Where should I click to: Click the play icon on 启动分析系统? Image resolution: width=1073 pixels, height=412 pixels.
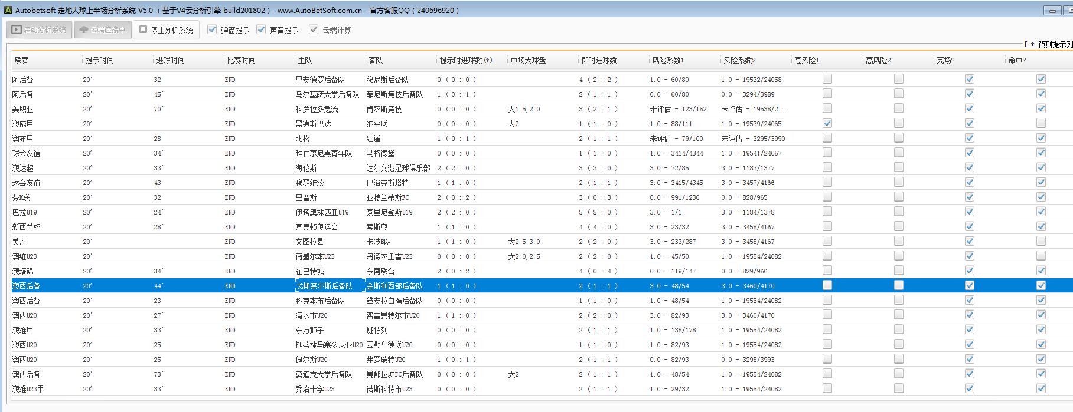tap(17, 29)
